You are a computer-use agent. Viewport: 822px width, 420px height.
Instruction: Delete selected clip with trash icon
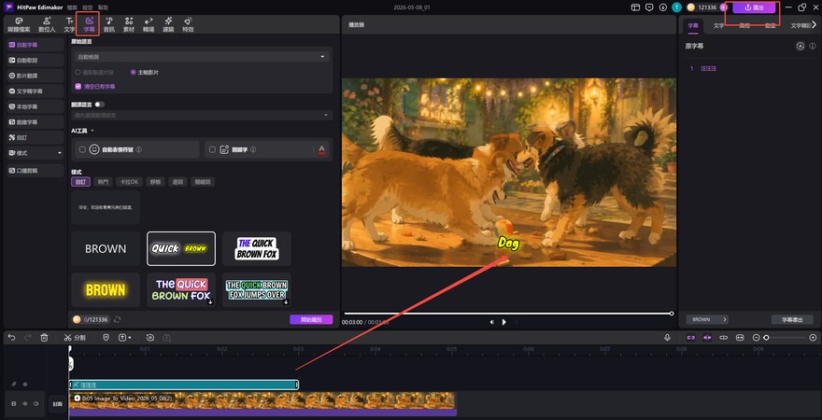[x=44, y=338]
